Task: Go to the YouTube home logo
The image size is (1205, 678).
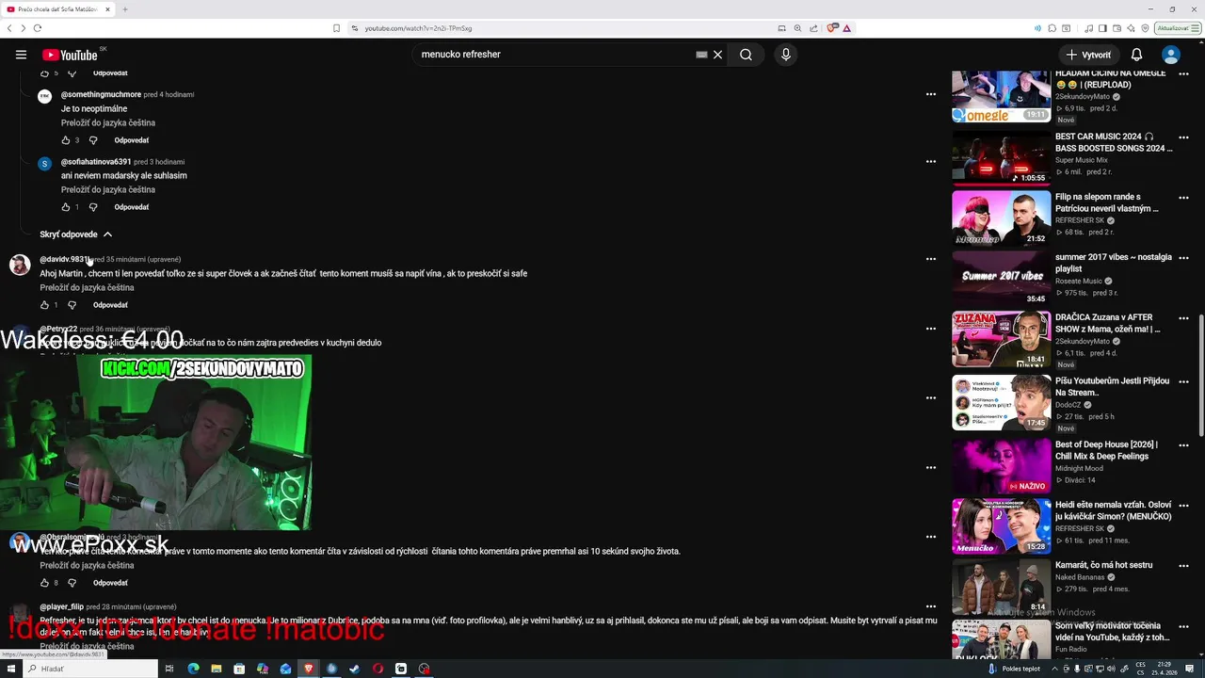Action: (x=70, y=55)
